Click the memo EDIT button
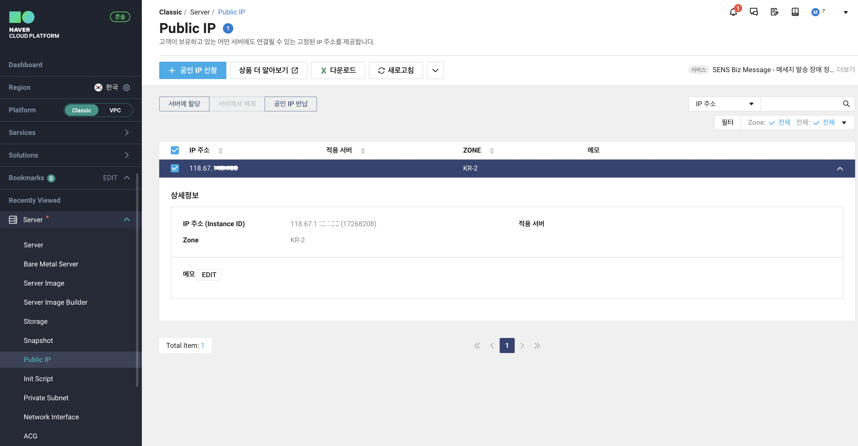The height and width of the screenshot is (446, 858). pyautogui.click(x=209, y=275)
